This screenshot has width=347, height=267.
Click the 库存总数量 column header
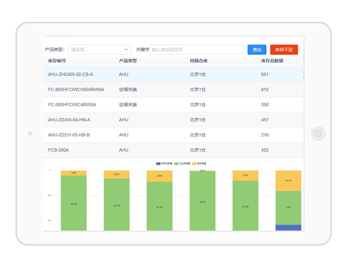tap(272, 61)
